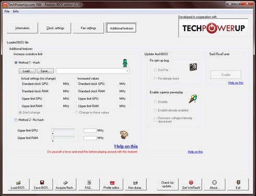Tick Decrease voltages/already decreased checkbox
The image size is (256, 196).
[155, 119]
